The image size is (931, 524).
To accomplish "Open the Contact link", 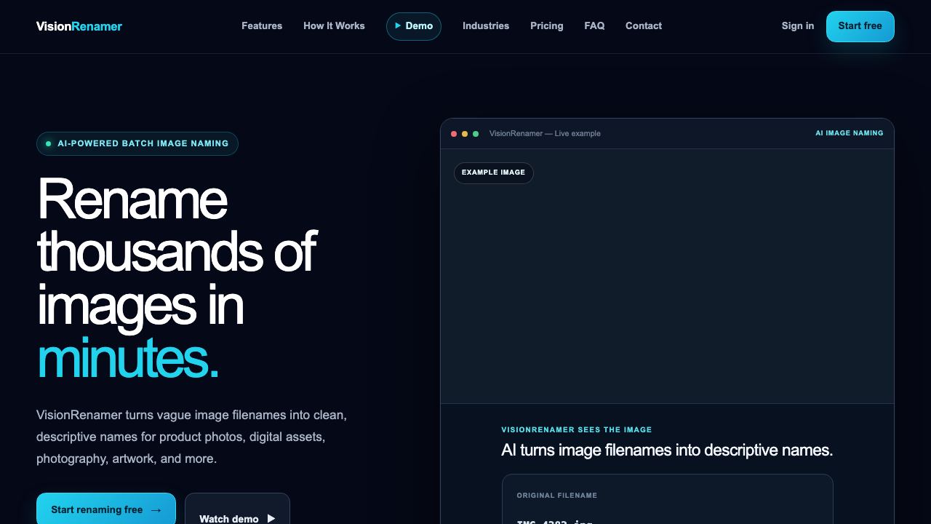I will click(x=644, y=25).
